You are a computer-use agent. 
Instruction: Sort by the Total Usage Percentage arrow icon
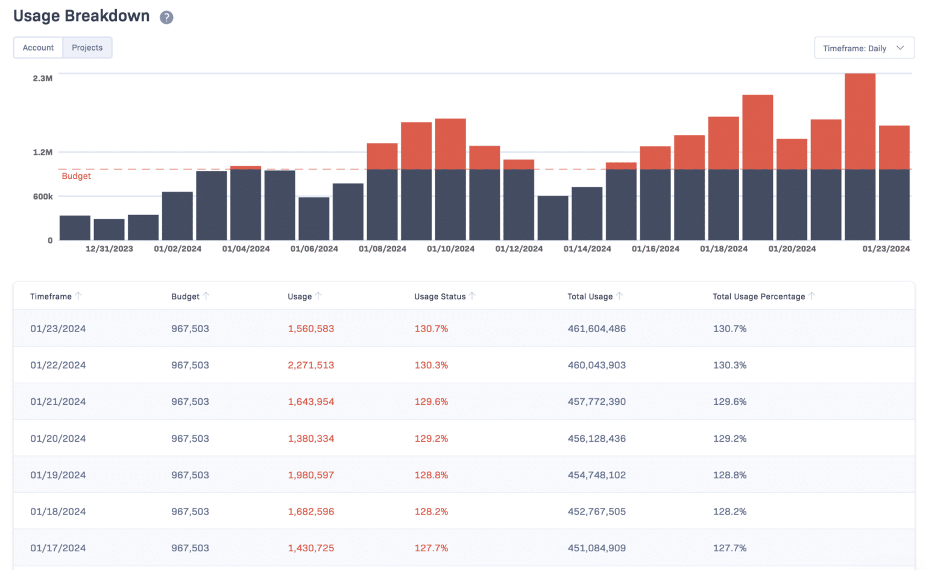813,296
